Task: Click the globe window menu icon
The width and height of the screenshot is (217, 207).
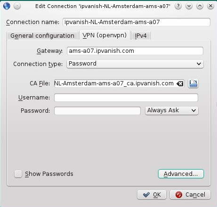Action: 7,6
